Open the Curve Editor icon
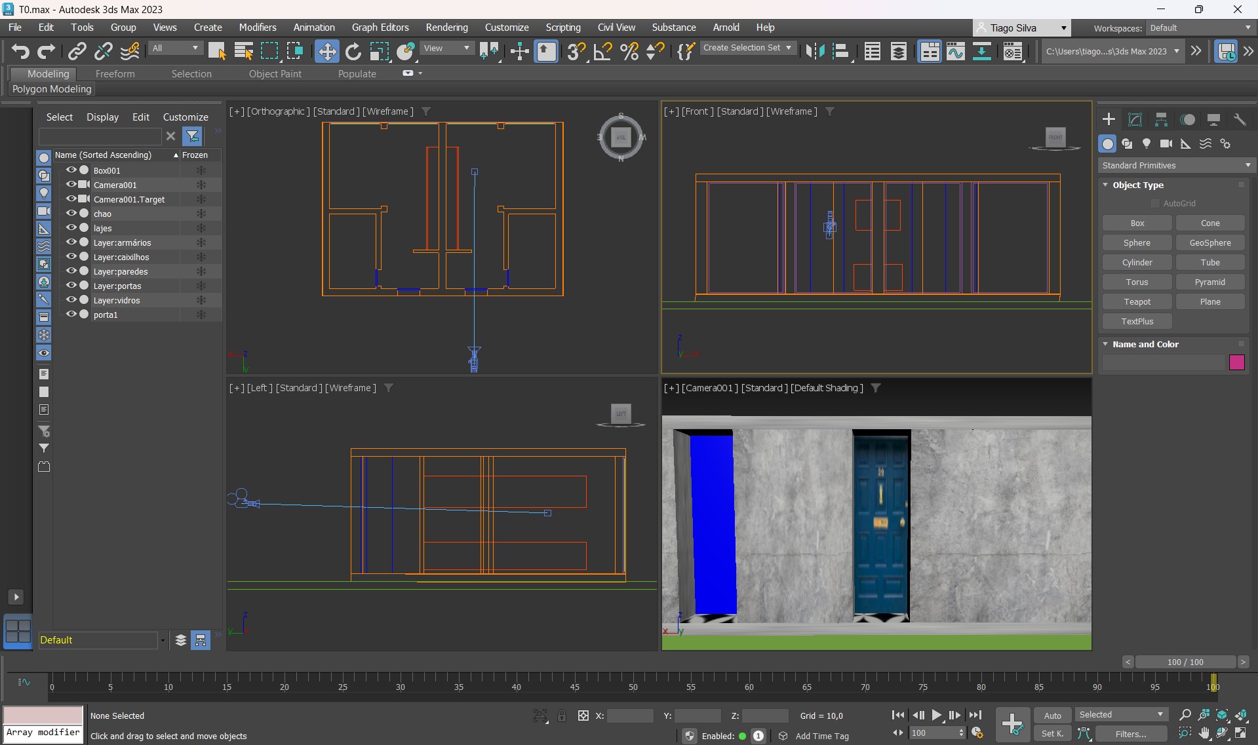1258x745 pixels. tap(955, 51)
